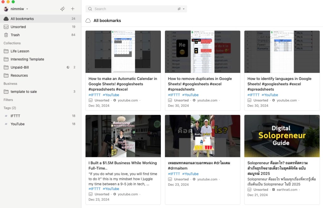Click the template to sale folder icon
Viewport: 323px width, 208px height.
[6, 92]
